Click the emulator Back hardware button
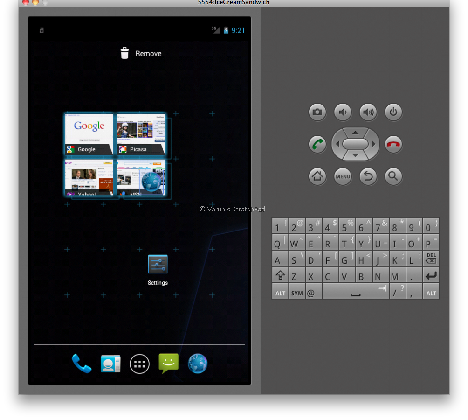The width and height of the screenshot is (468, 420). click(x=368, y=176)
